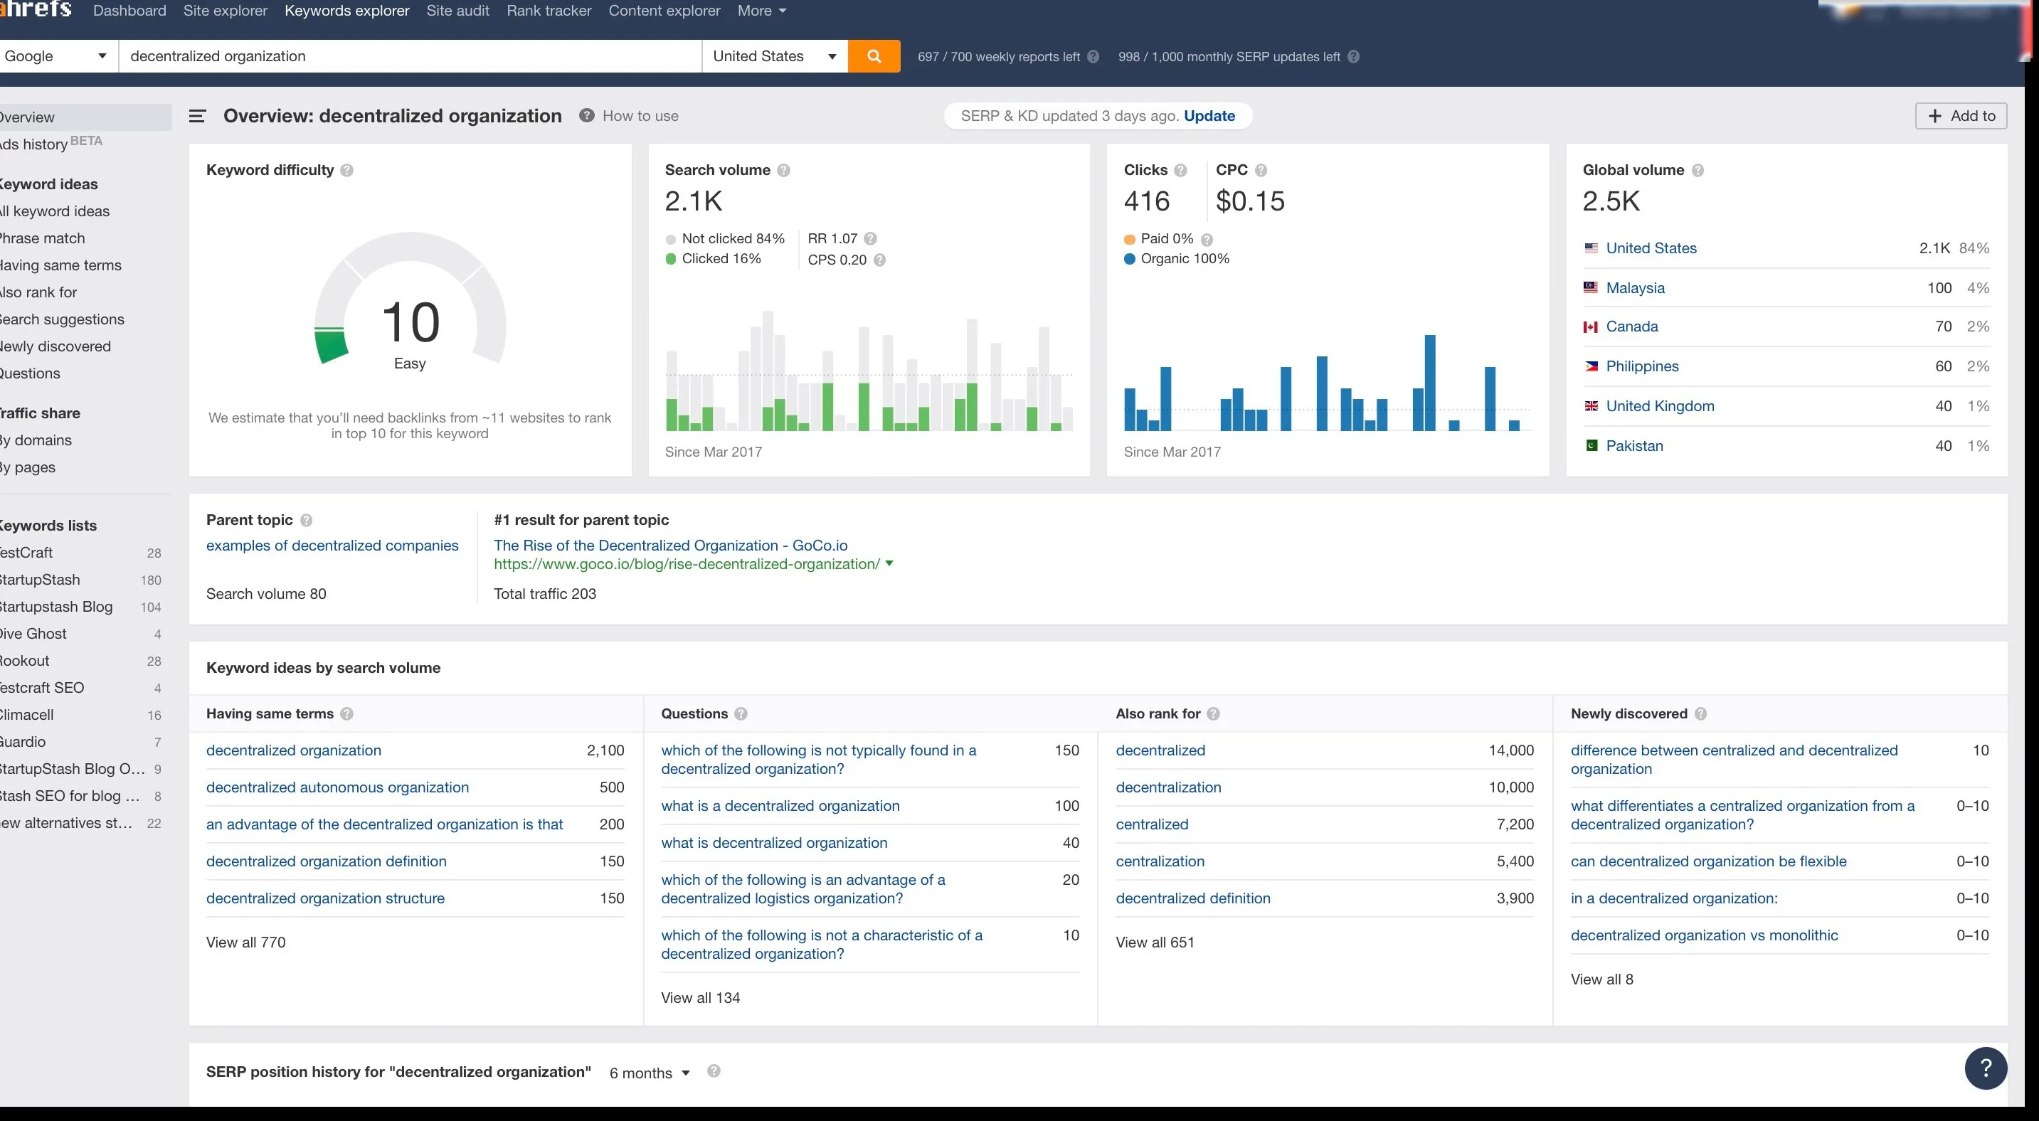
Task: Click the help icon beside weekly reports counter
Action: 1092,56
